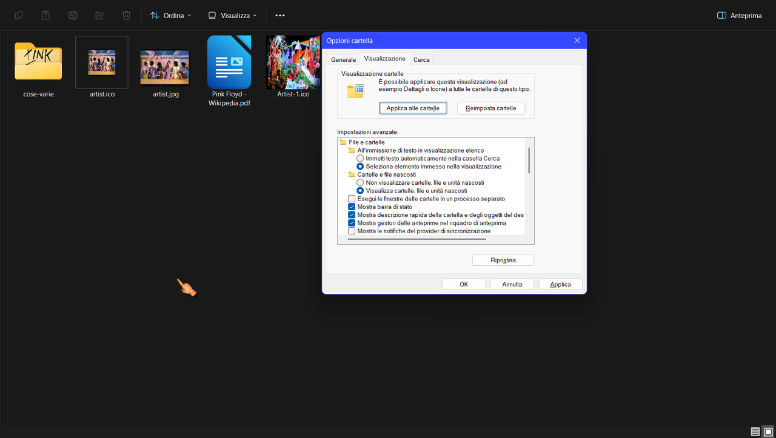
Task: Click the Paste icon in the toolbar
Action: (45, 15)
